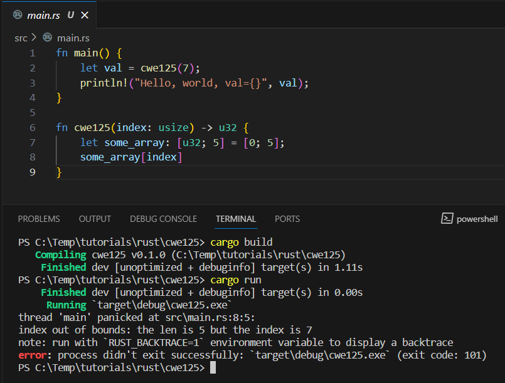This screenshot has width=505, height=383.
Task: Click the U git status badge on tab
Action: click(x=70, y=15)
